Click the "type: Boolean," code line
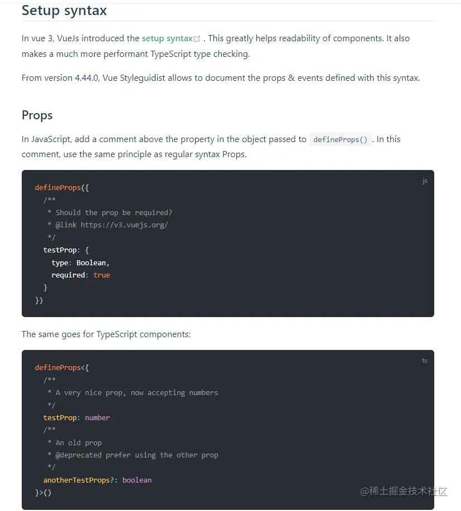 point(80,262)
